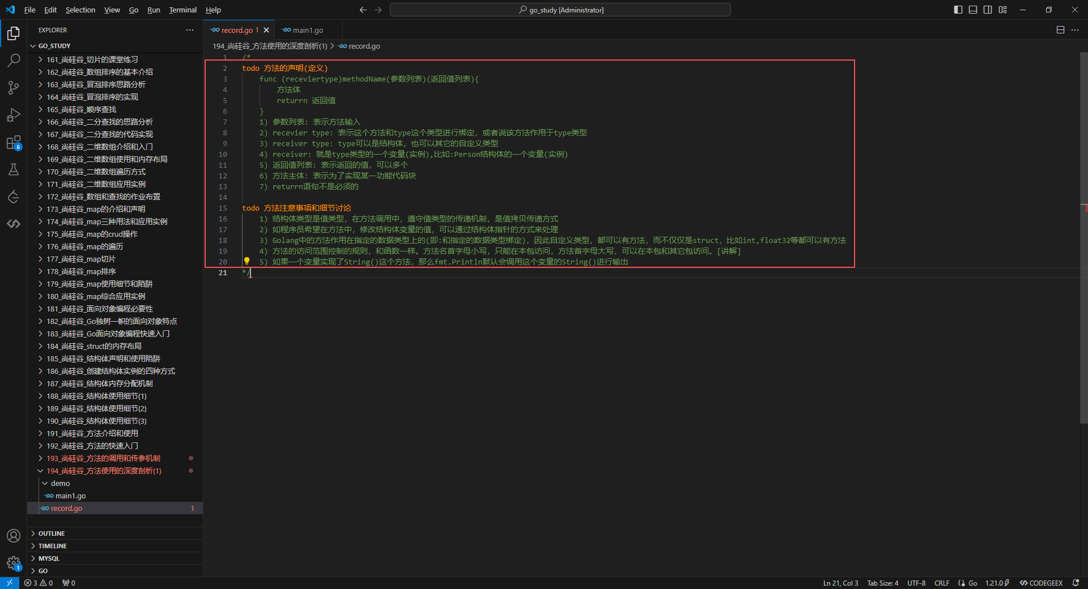Viewport: 1088px width, 589px height.
Task: Select record.go in the explorer tree
Action: (115, 508)
